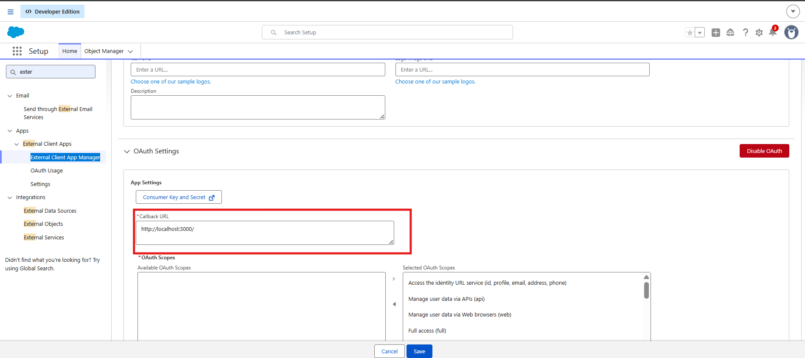Open the top-right circular dropdown button

[793, 11]
